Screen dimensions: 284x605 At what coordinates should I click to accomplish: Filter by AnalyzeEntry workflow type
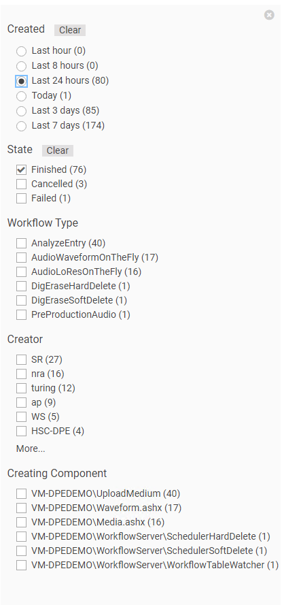coord(21,243)
